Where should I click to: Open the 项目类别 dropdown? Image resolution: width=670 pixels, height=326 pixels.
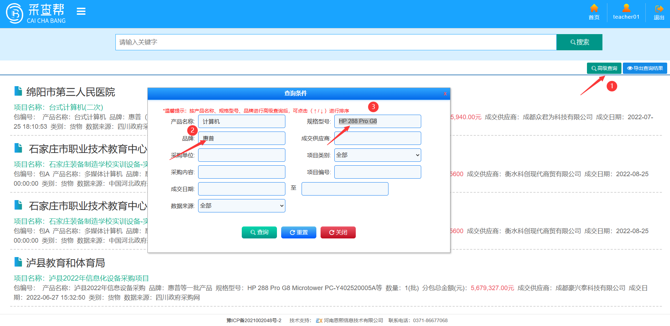click(x=378, y=155)
